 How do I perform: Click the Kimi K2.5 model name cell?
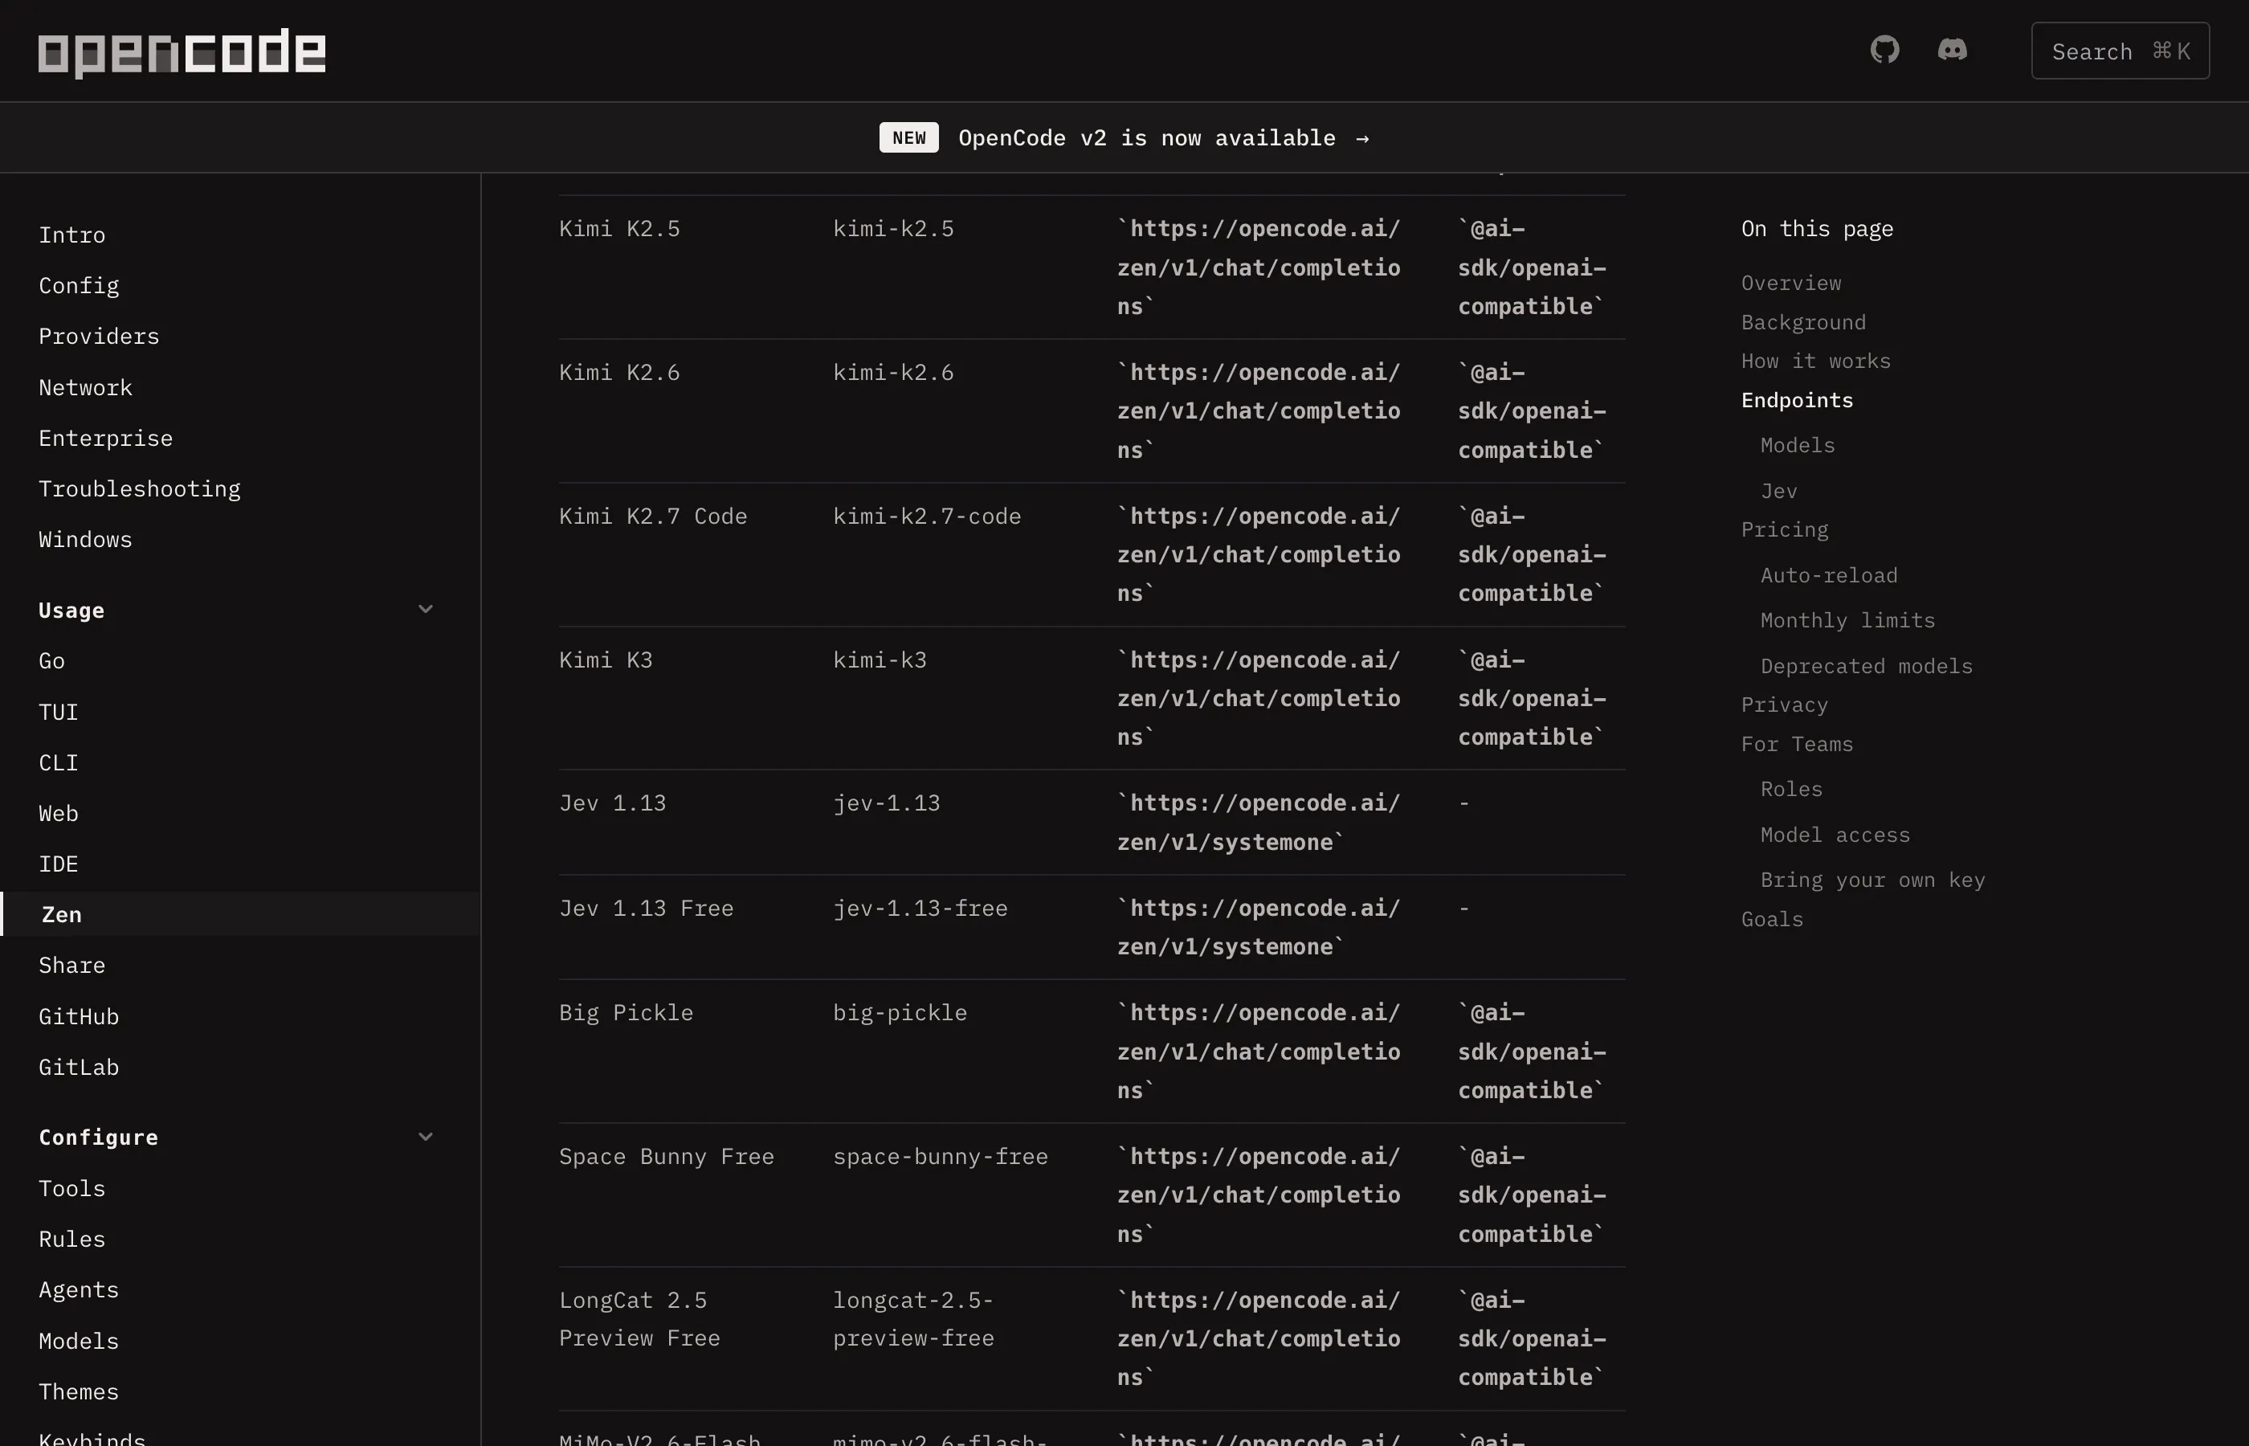[619, 229]
